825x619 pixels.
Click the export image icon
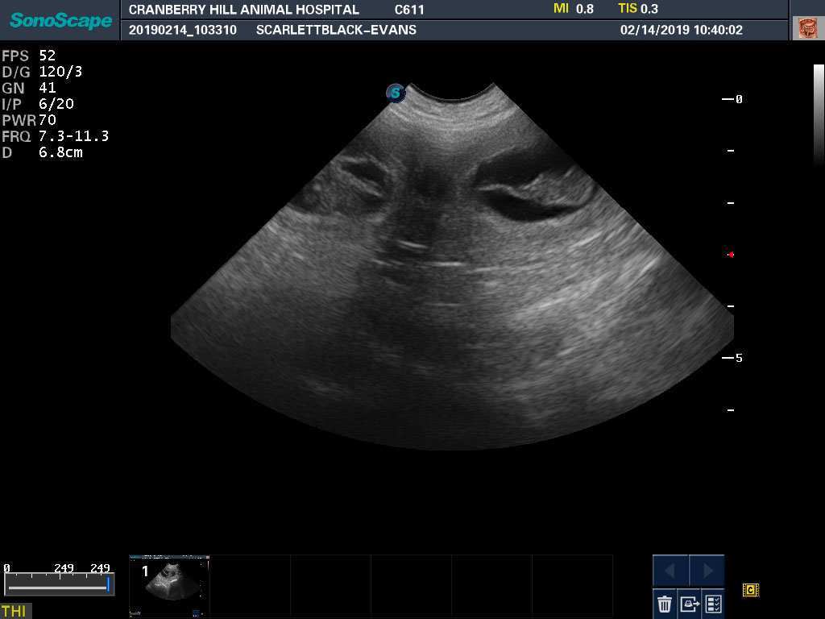point(689,603)
